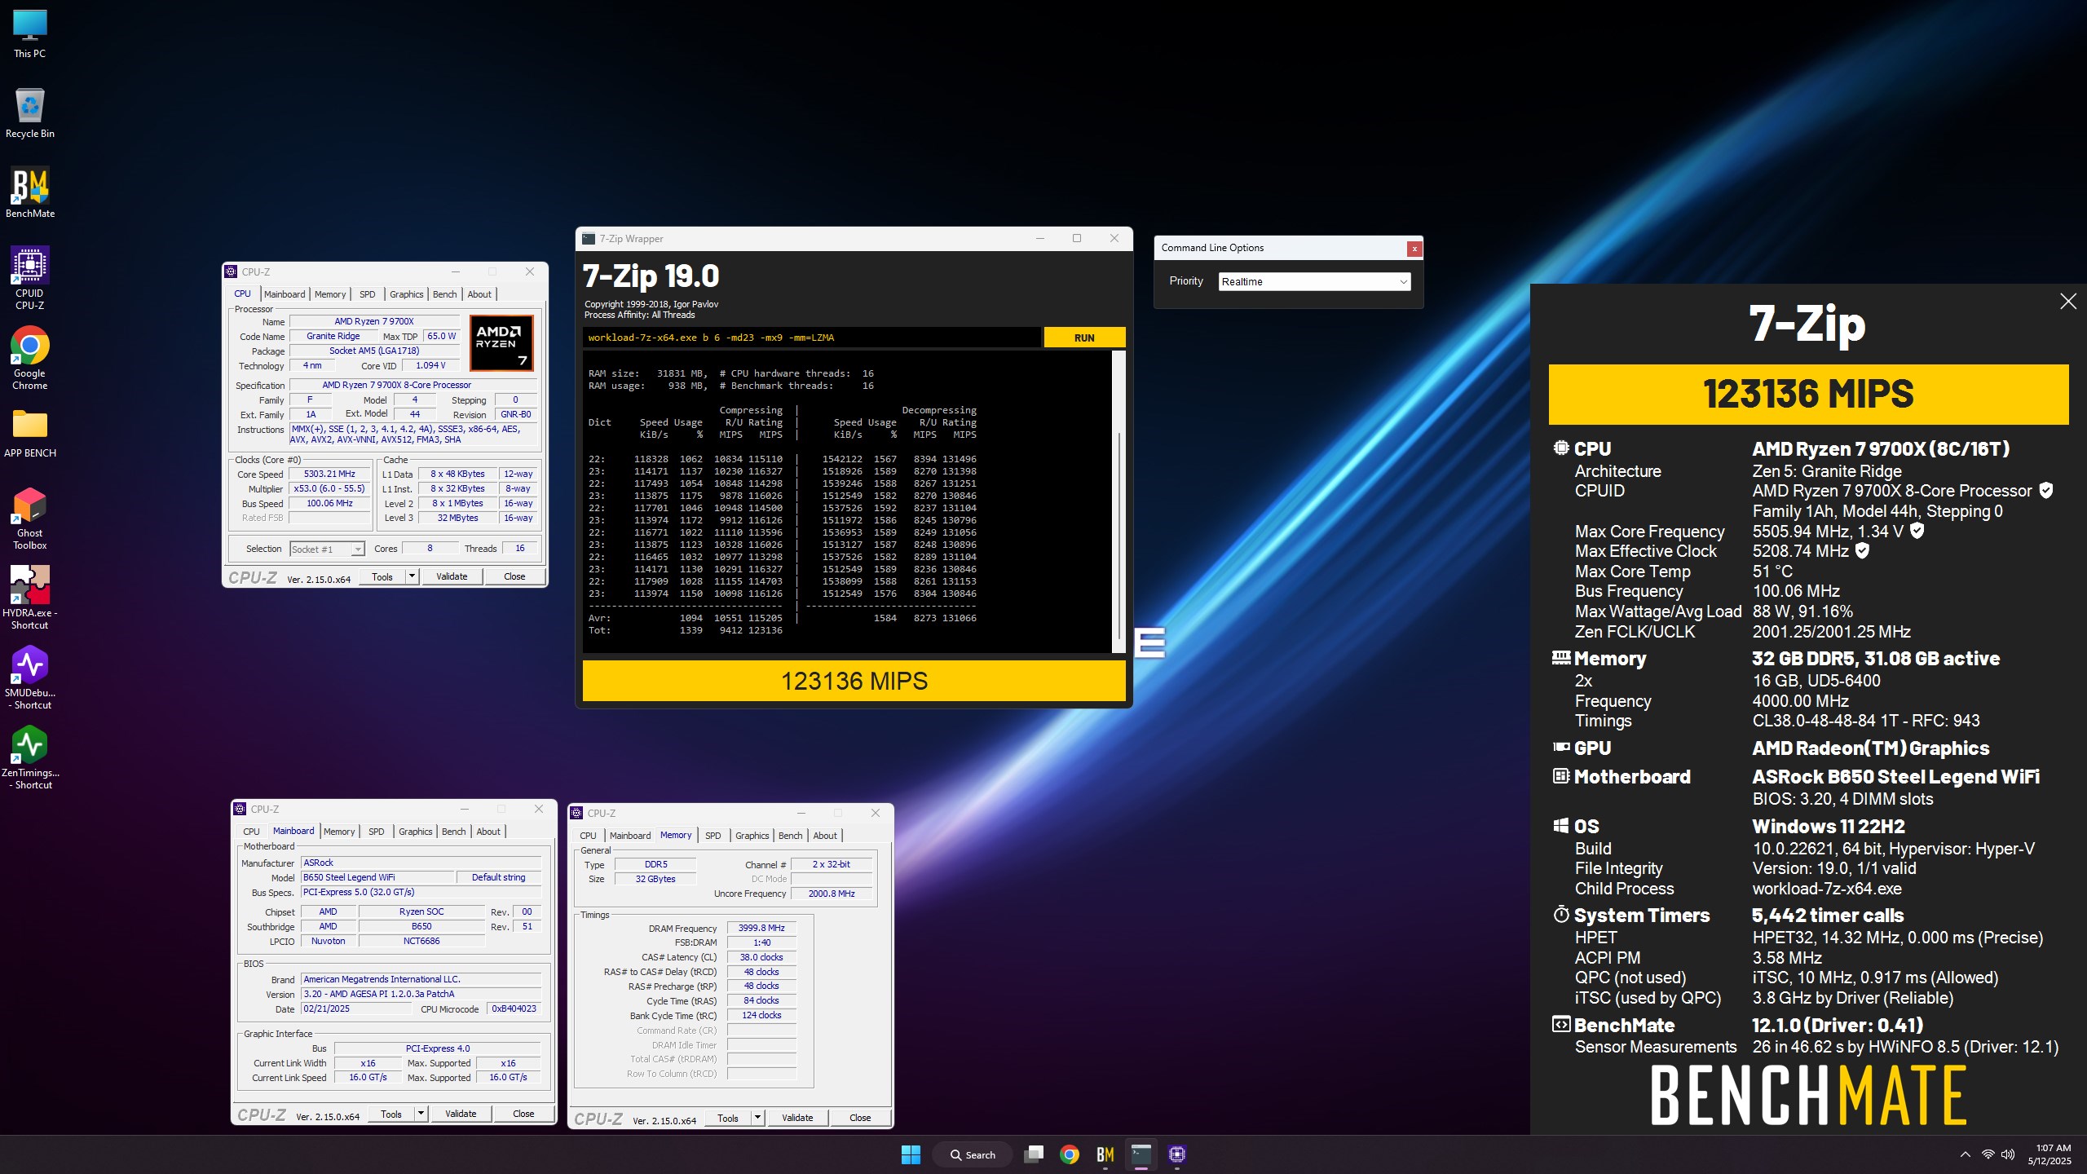Click Validate in the CPU tab window
Viewport: 2087px width, 1174px height.
pyautogui.click(x=452, y=576)
